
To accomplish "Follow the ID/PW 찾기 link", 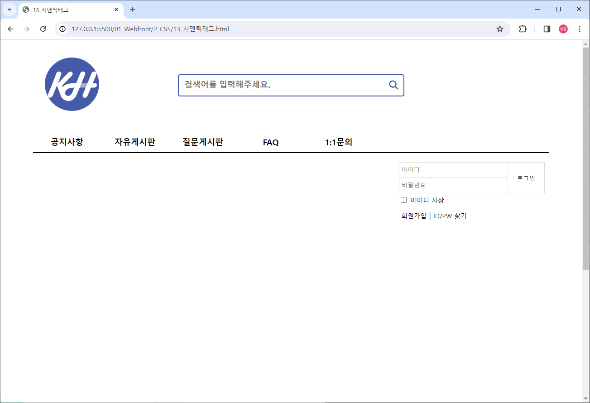I will (x=450, y=216).
